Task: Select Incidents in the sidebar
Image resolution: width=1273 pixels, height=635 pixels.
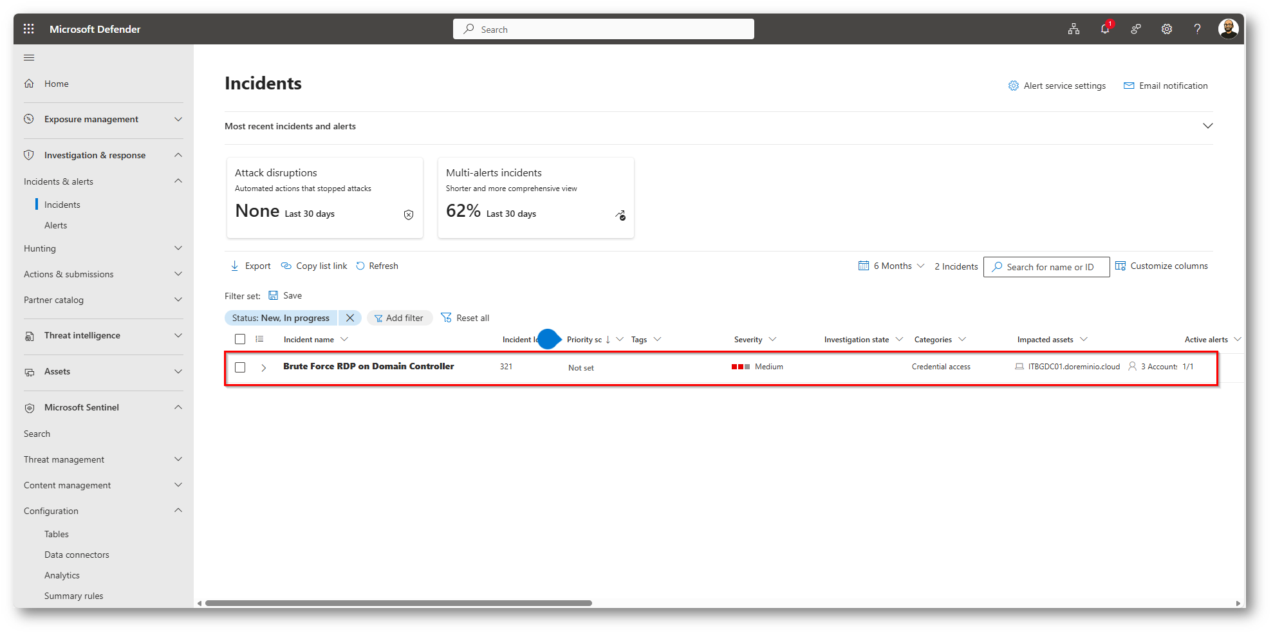Action: [x=62, y=205]
